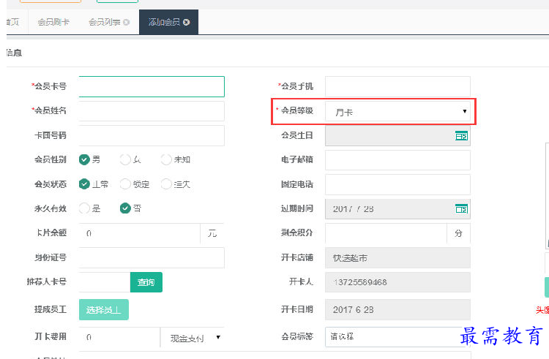Click the 会员生日 date field
549x359 pixels.
click(397, 135)
